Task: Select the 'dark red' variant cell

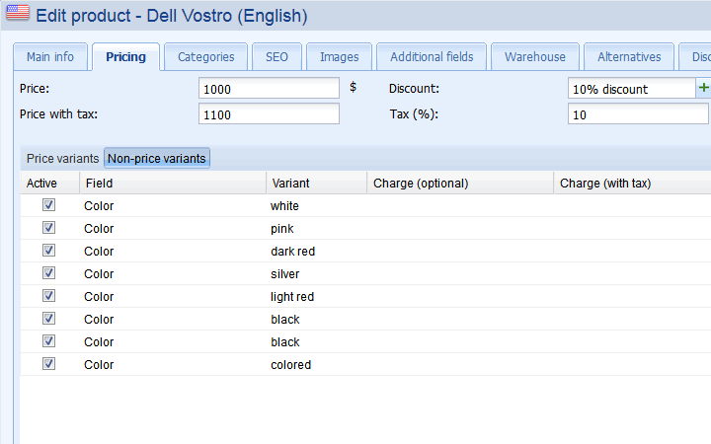Action: (317, 251)
